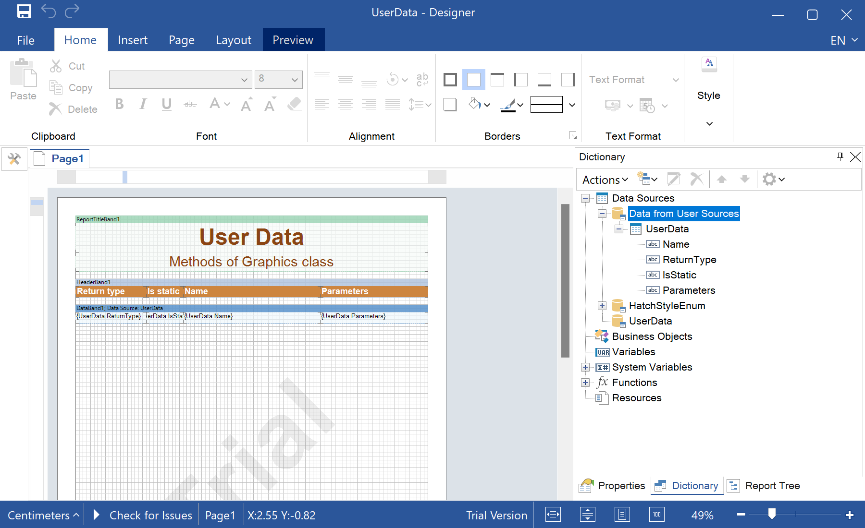Switch to the Layout tab
865x528 pixels.
coord(234,40)
